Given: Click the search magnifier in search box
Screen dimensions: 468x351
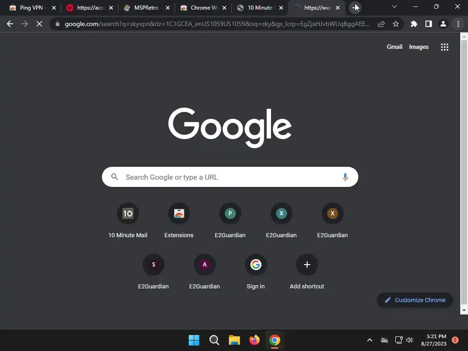Looking at the screenshot, I should (115, 177).
